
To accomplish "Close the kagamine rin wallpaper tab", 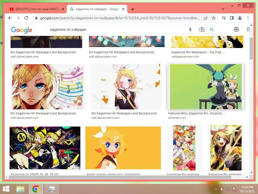I will [x=123, y=9].
